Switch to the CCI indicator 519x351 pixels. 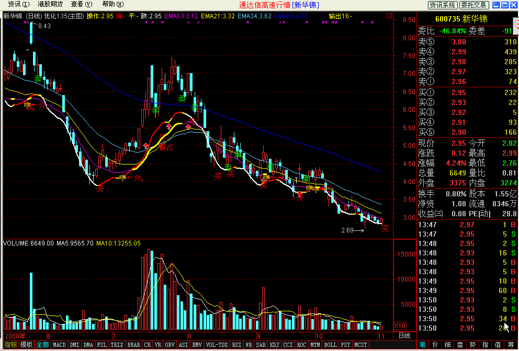point(288,345)
